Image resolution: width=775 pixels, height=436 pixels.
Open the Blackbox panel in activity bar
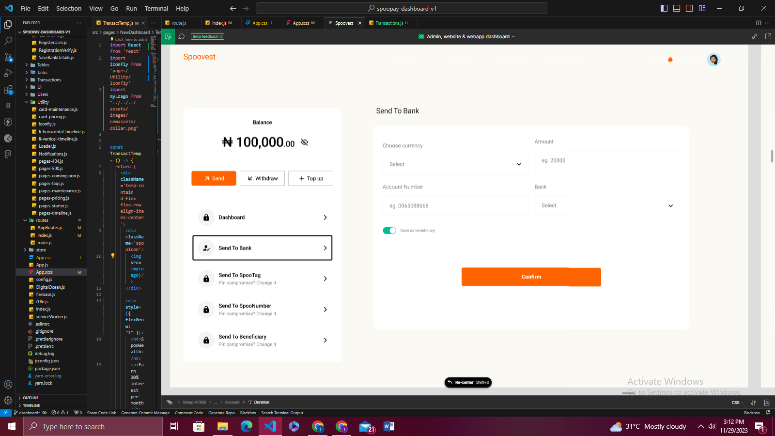(x=8, y=106)
